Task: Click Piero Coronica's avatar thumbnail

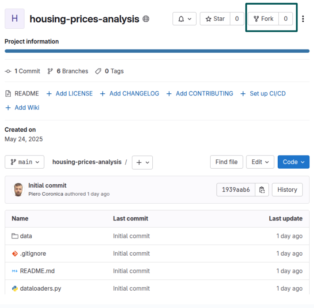Action: 18,190
